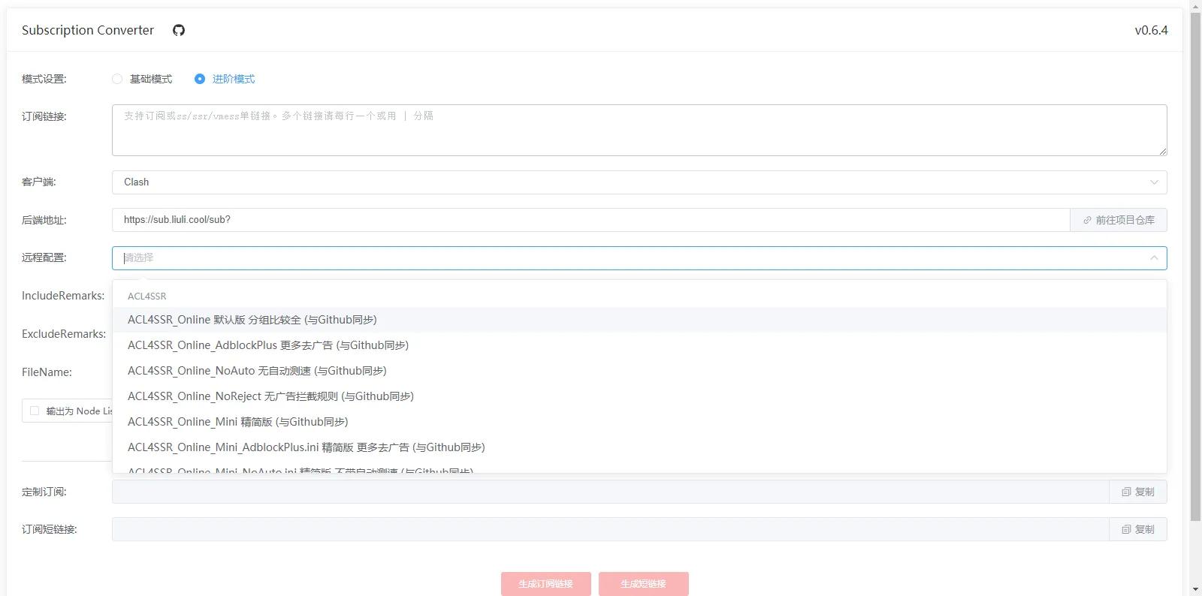Click the Subscription Converter title
Viewport: 1202px width, 596px height.
coord(88,30)
